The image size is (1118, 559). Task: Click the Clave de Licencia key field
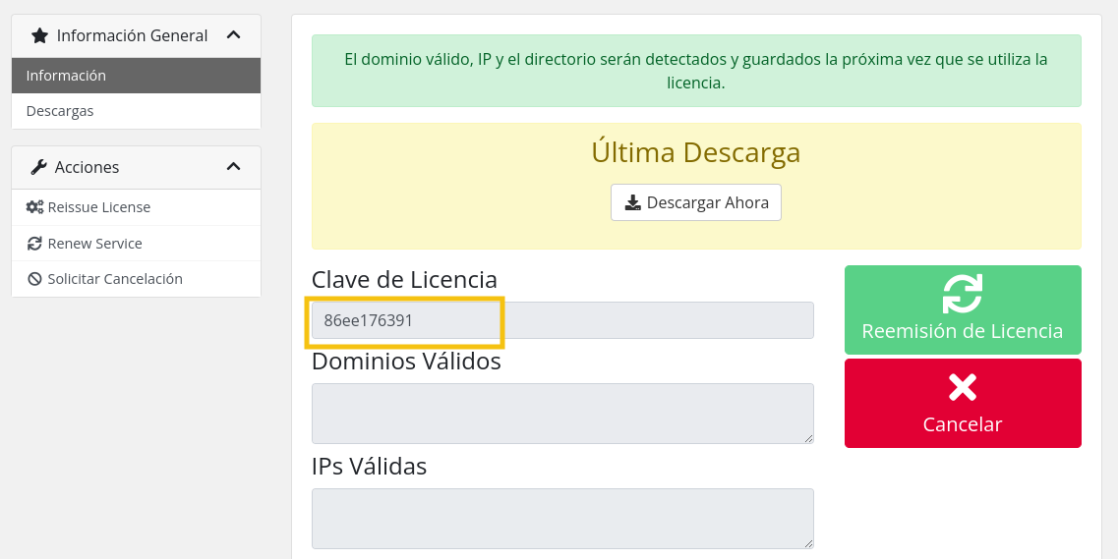pos(562,320)
